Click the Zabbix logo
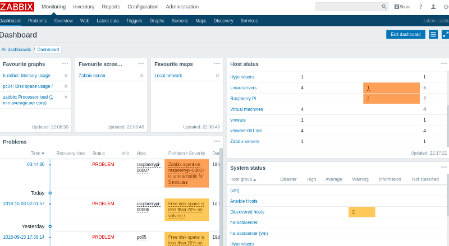 click(x=17, y=7)
